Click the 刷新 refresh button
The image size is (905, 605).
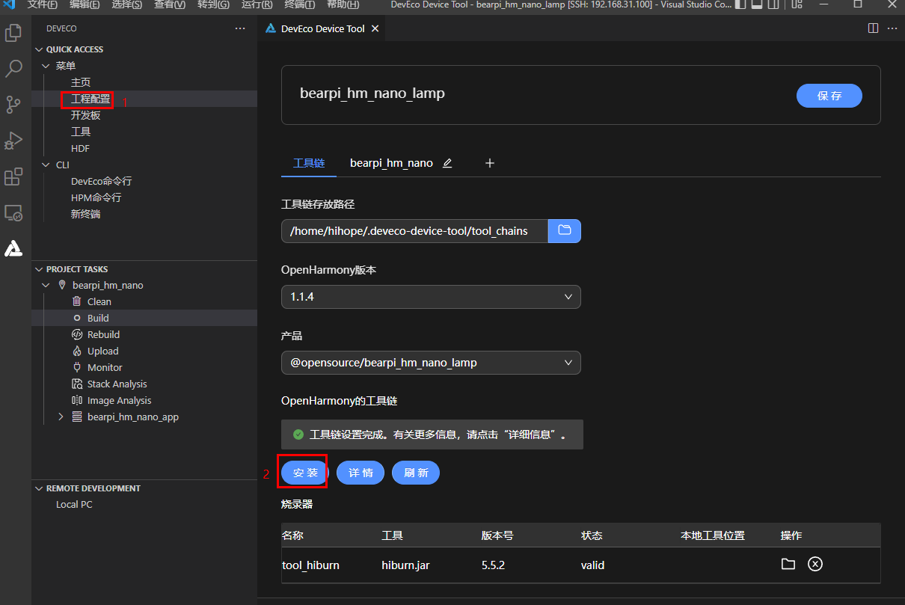coord(416,473)
